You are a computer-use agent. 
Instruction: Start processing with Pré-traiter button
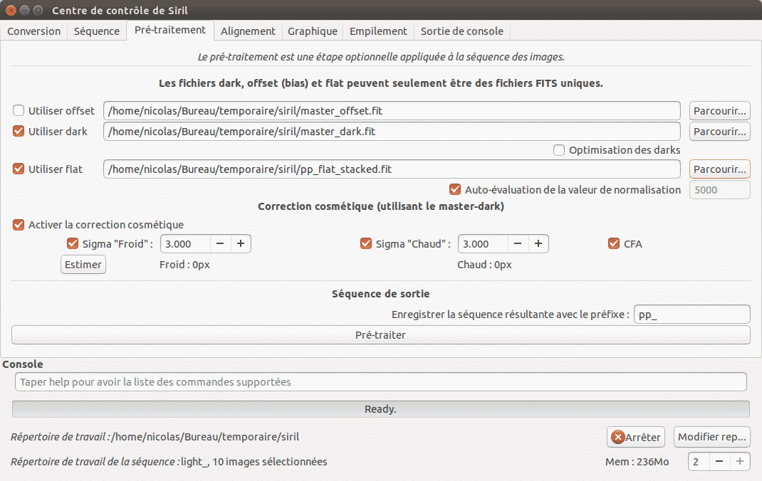tap(381, 335)
